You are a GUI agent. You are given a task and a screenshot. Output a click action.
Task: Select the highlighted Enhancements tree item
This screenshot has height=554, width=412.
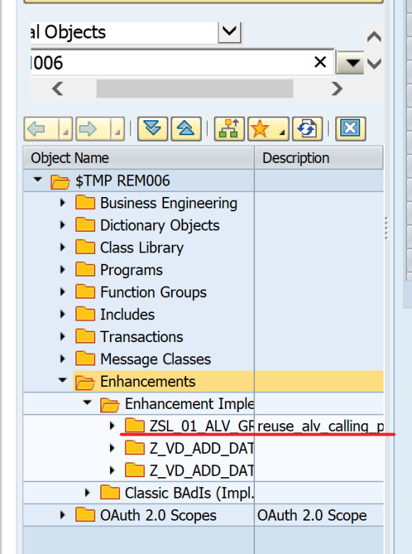(x=148, y=382)
